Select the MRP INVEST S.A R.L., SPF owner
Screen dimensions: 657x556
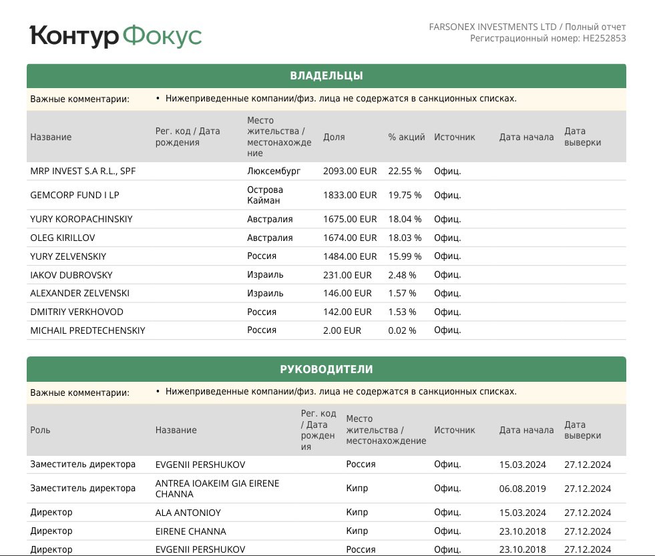pos(77,171)
